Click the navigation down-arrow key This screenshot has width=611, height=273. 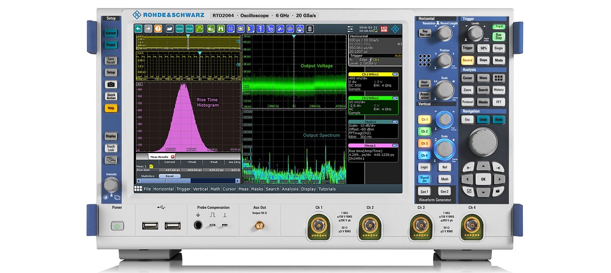click(x=483, y=193)
